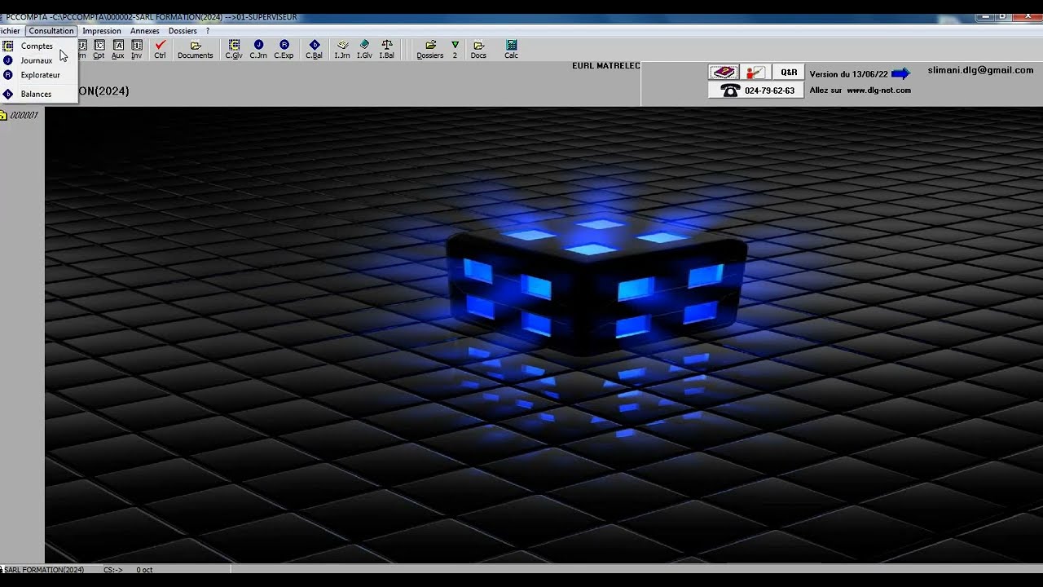Click the I.Jrn print journal icon

click(342, 50)
